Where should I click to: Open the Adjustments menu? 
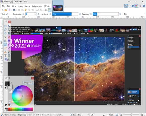[x=37, y=6]
